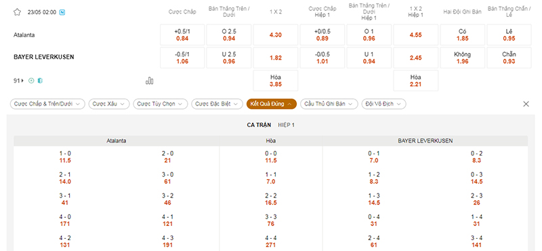Expand the Cược Đặc Biệt dropdown
The width and height of the screenshot is (542, 251).
click(x=217, y=104)
